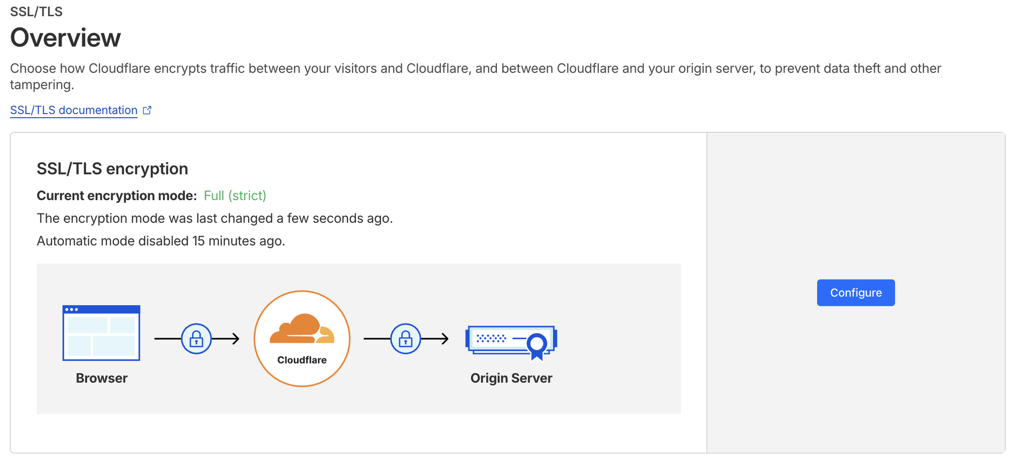1011x460 pixels.
Task: Click the Browser label under the diagram
Action: coord(102,378)
